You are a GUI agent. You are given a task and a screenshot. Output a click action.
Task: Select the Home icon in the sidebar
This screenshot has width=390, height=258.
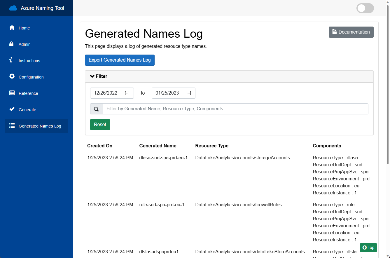tap(12, 28)
